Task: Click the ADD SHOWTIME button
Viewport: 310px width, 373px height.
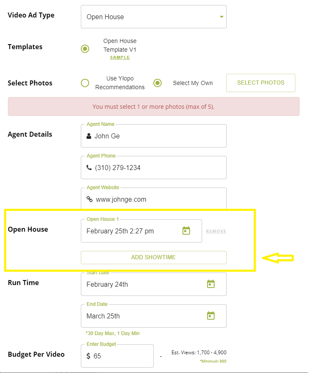Action: point(153,257)
